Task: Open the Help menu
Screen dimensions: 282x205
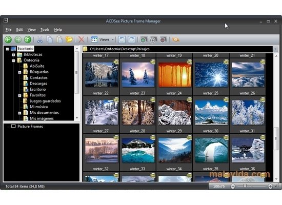Action: (58, 30)
